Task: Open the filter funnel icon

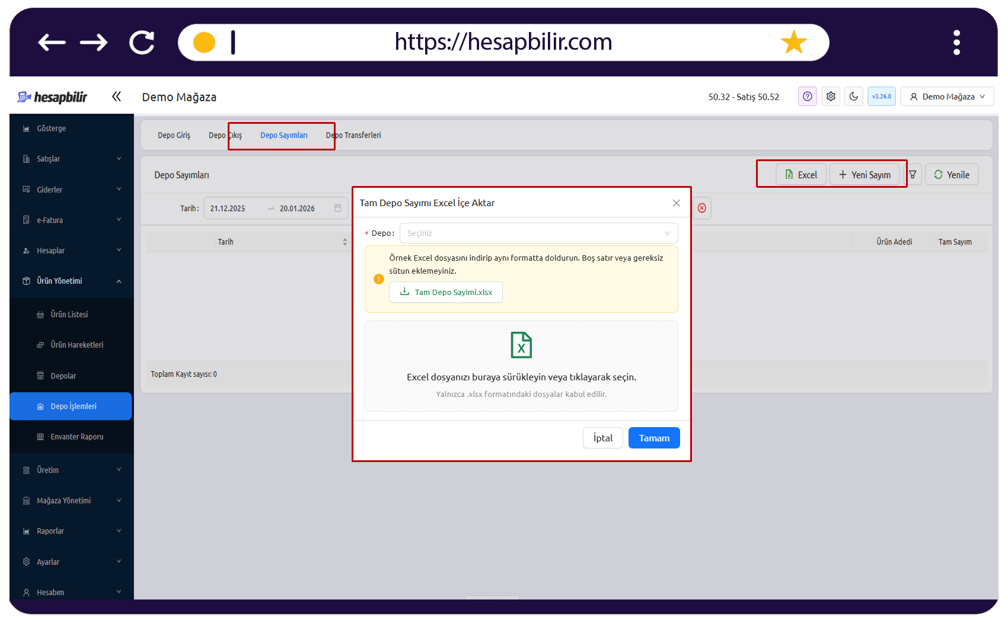Action: tap(913, 175)
